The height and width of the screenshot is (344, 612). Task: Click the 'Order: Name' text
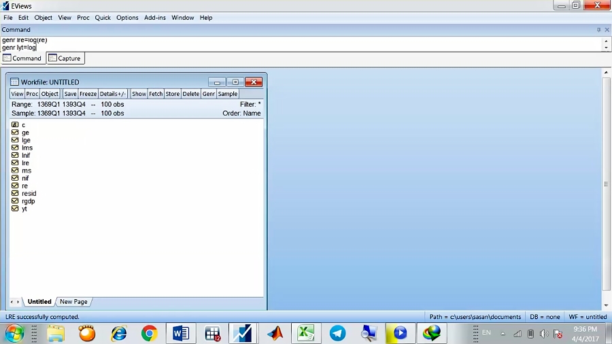(x=241, y=113)
